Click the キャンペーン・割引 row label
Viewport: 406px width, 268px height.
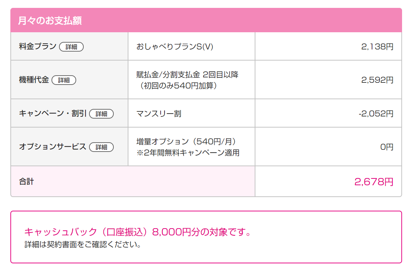point(53,113)
